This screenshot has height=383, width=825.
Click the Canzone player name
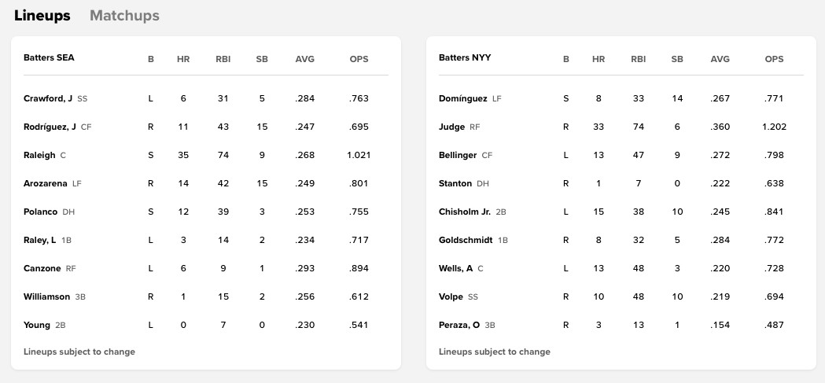(x=42, y=268)
